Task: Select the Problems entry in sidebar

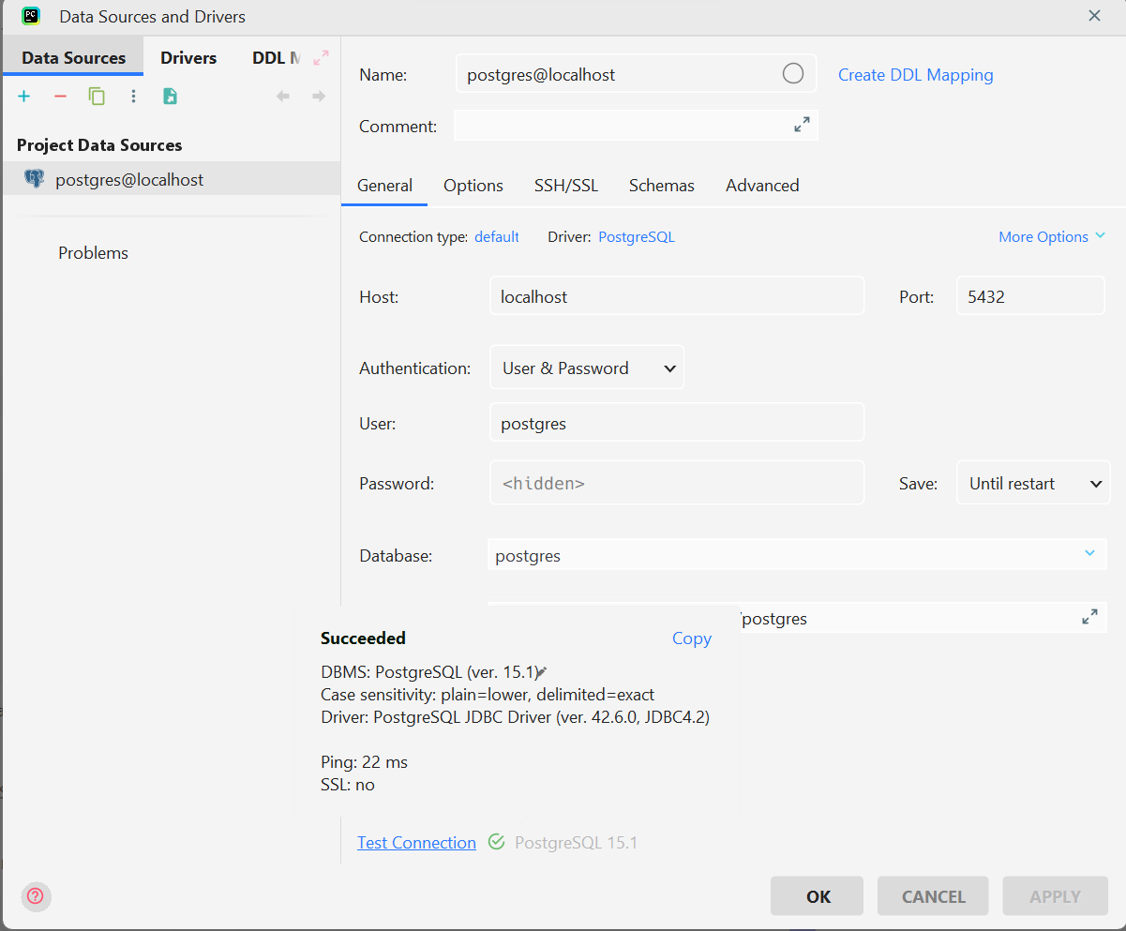Action: tap(93, 253)
